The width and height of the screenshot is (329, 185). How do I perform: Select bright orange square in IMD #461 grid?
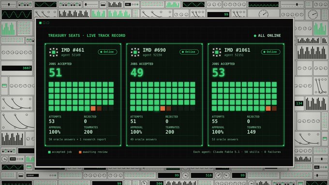coord(93,108)
